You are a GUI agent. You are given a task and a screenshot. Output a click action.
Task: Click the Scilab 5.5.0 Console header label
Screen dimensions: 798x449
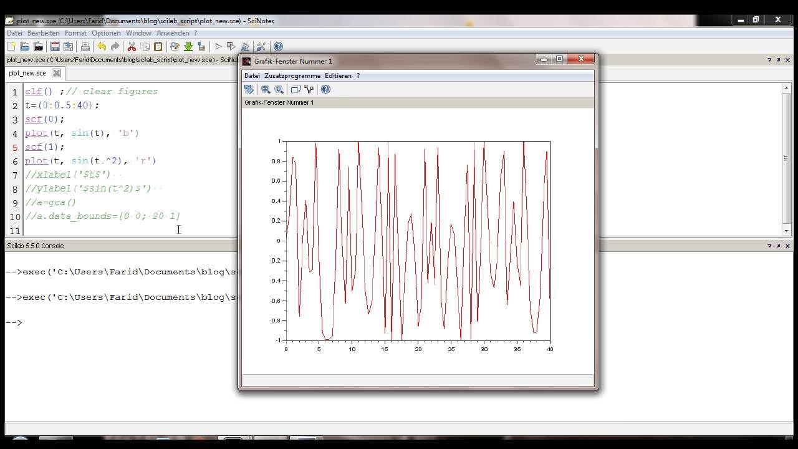coord(35,246)
